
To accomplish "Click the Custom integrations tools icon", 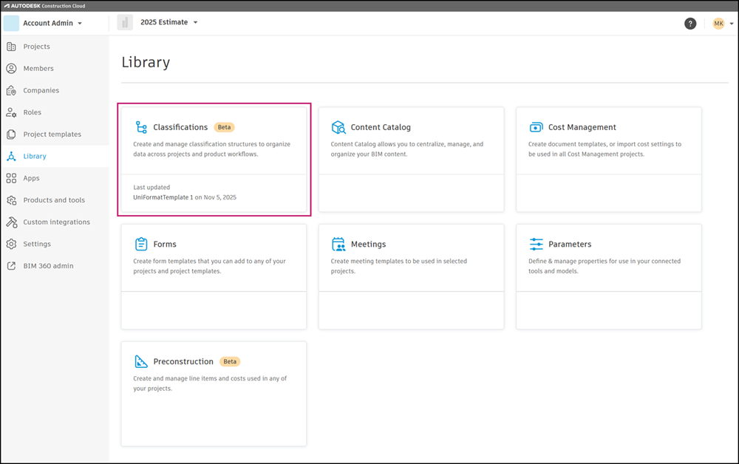I will click(11, 222).
